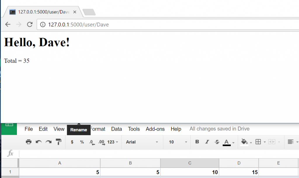View site information icon in address bar

coord(43,24)
